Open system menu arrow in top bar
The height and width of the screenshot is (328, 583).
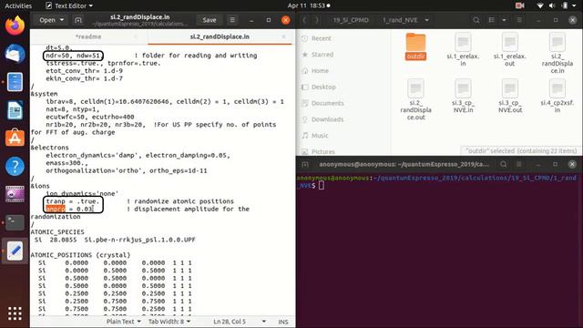574,5
